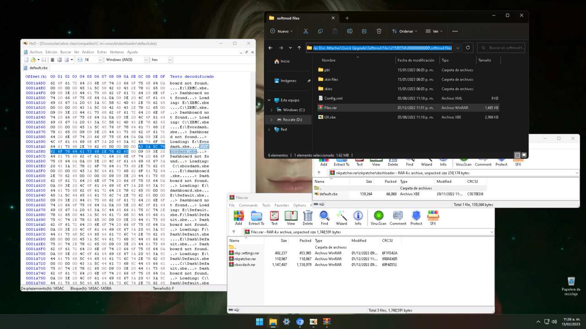Expand Red in the navigation pane
Image resolution: width=586 pixels, height=329 pixels.
click(x=269, y=129)
